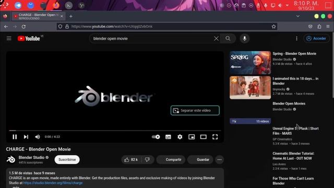
Task: Switch to theater mode
Action: [203, 137]
